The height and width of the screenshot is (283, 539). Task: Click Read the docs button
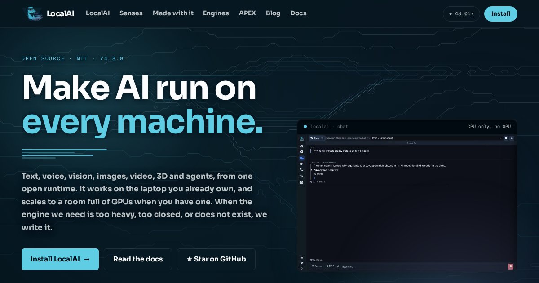point(138,259)
